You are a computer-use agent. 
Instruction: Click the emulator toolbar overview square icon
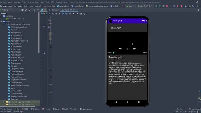pos(77,14)
